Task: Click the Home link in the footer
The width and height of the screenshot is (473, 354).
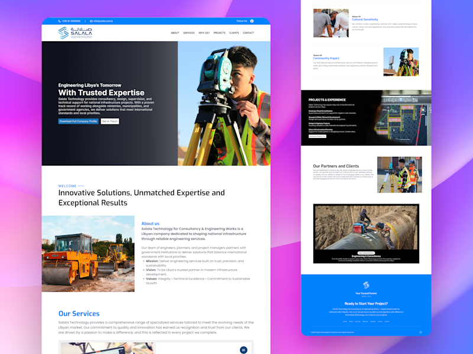Action: pyautogui.click(x=345, y=322)
